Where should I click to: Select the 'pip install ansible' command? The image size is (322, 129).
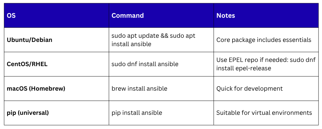[137, 113]
